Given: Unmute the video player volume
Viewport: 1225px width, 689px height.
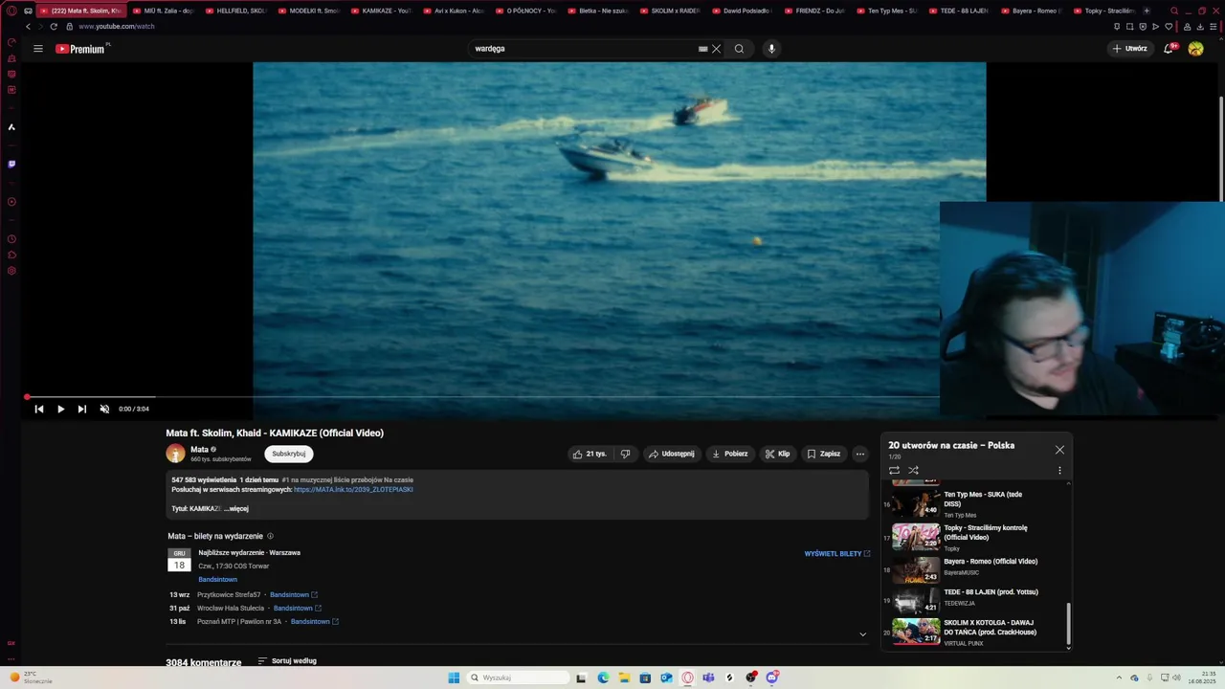Looking at the screenshot, I should point(104,409).
